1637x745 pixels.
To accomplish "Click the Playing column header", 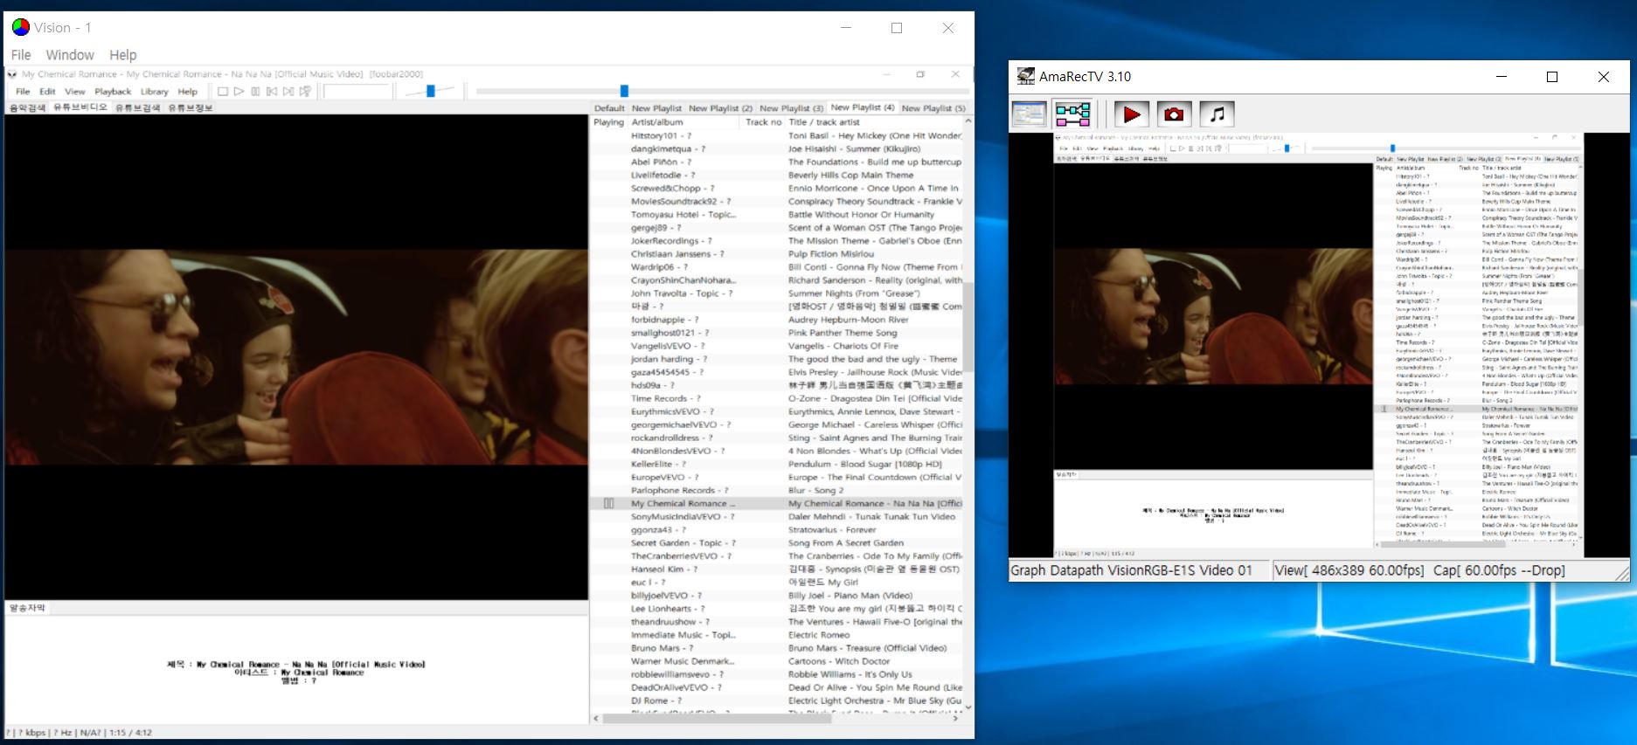I will pos(609,122).
